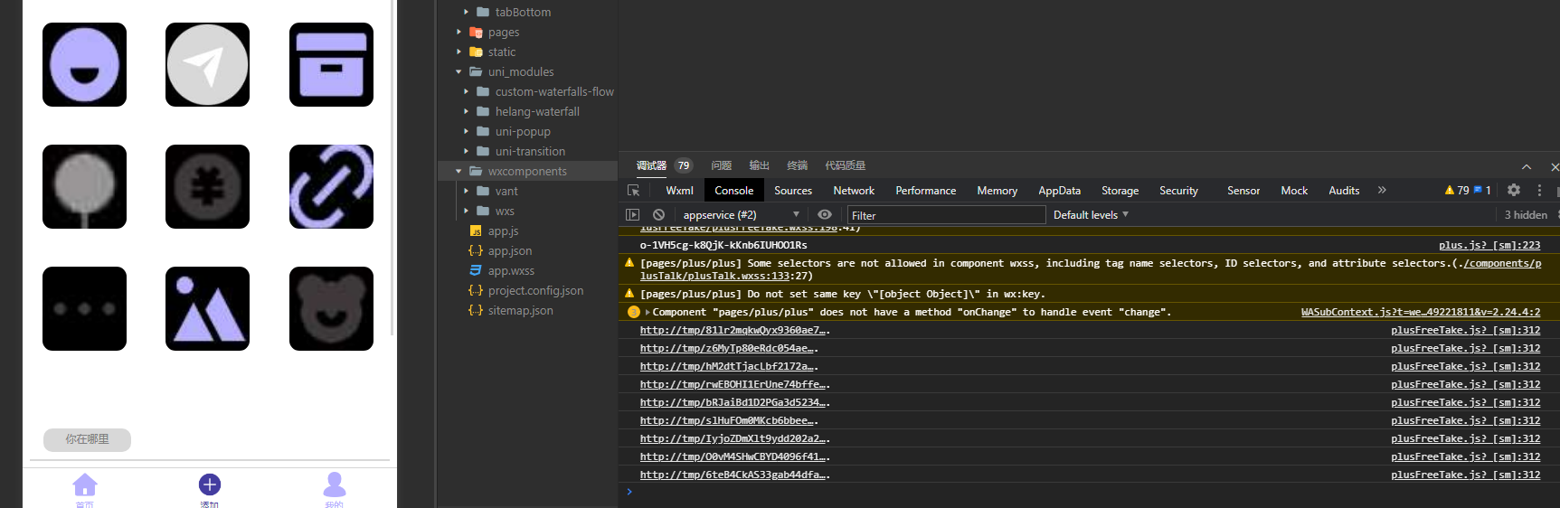The height and width of the screenshot is (508, 1560).
Task: Collapse the debugger panel with up arrow
Action: point(1527,166)
